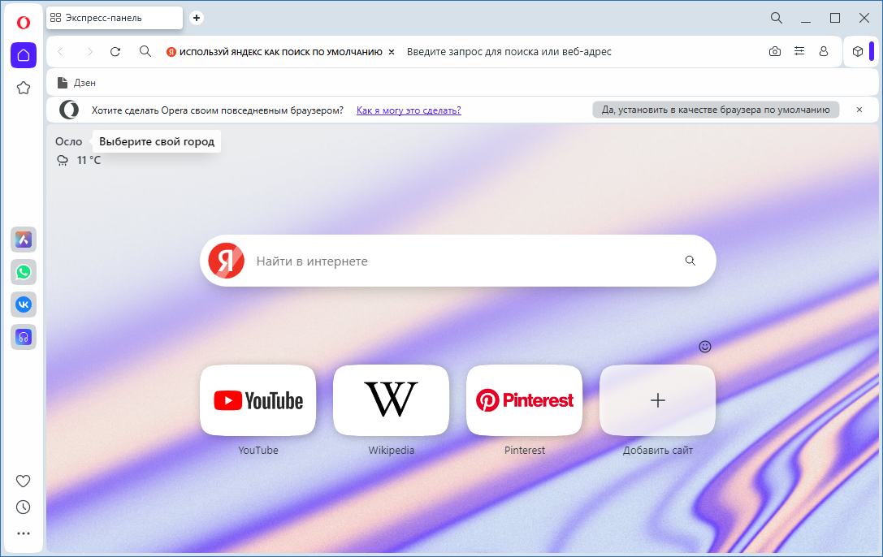This screenshot has width=883, height=557.
Task: Open the Pinterest speed dial tile
Action: pyautogui.click(x=524, y=400)
